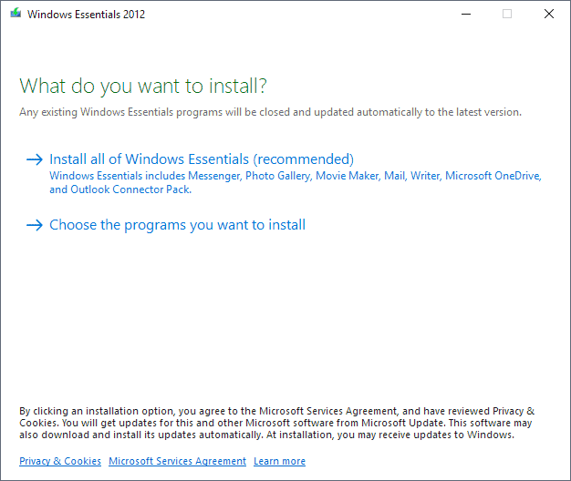Viewport: 571px width, 481px height.
Task: Click the 'and Outlook Connector Pack.' description line
Action: (x=120, y=189)
